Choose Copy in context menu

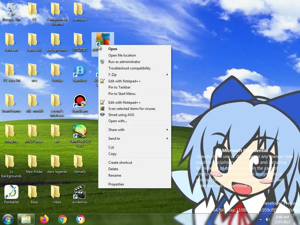tap(135, 154)
